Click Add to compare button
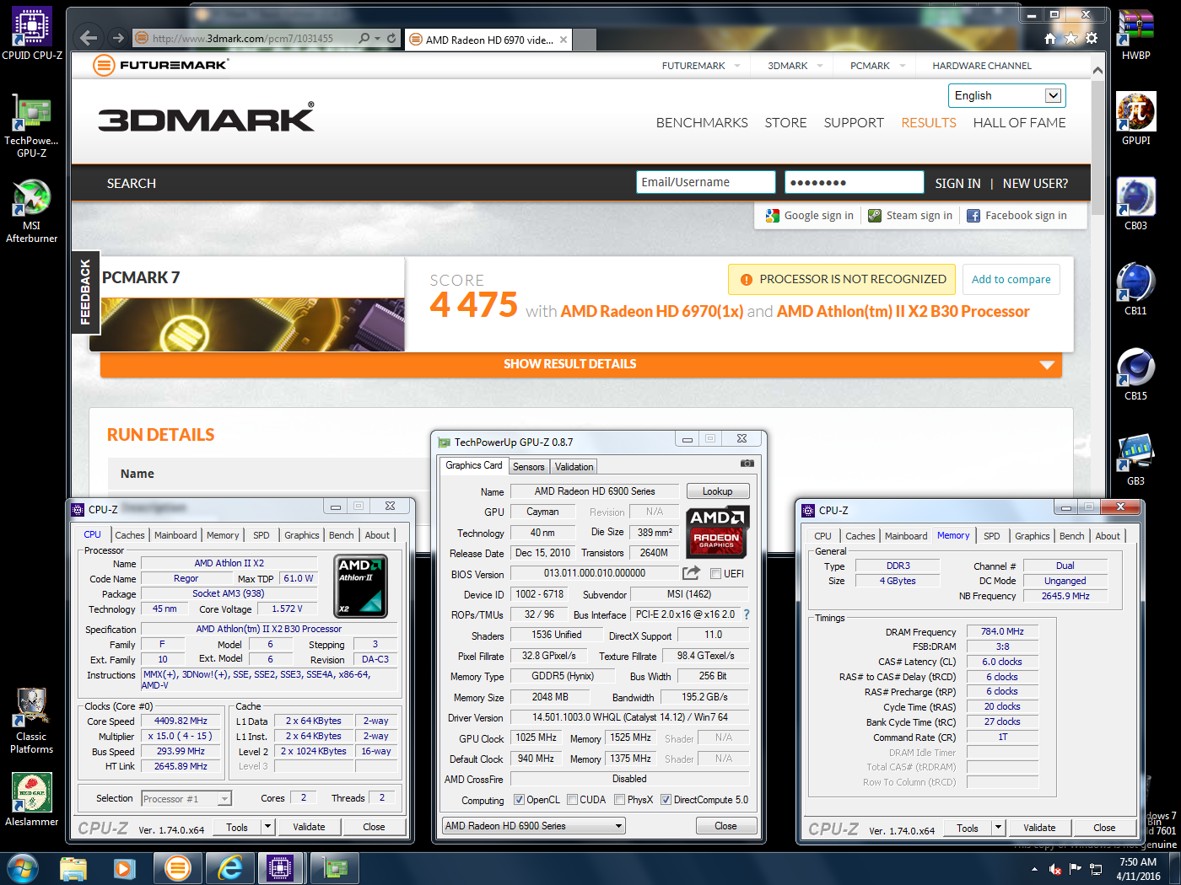Viewport: 1181px width, 885px height. [1011, 279]
